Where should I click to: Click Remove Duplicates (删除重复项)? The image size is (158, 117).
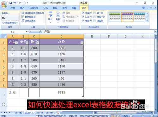(x=28, y=17)
